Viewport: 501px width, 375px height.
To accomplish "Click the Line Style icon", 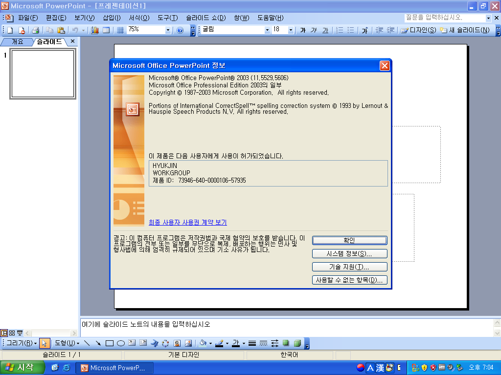I will click(x=252, y=343).
